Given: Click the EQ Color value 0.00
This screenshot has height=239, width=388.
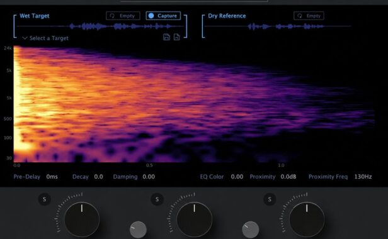Looking at the screenshot, I should 237,177.
